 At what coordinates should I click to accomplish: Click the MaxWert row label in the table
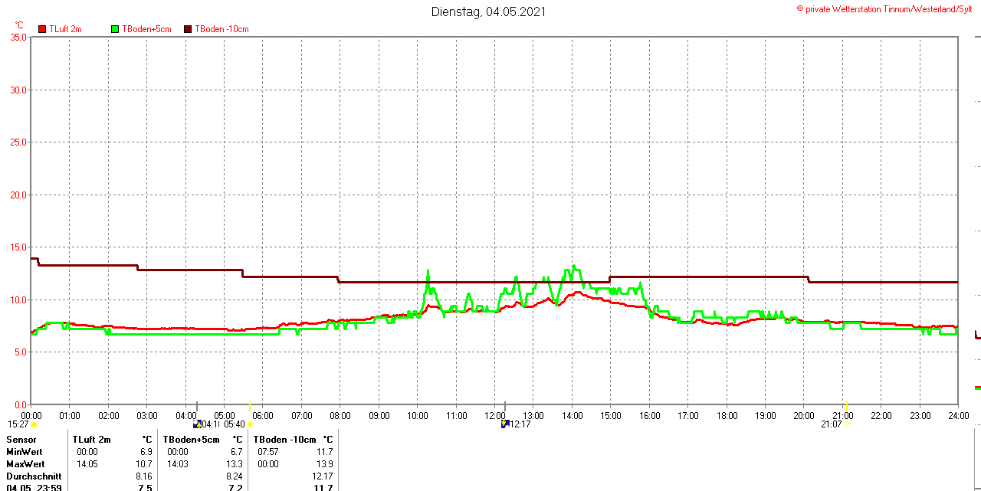pos(25,464)
